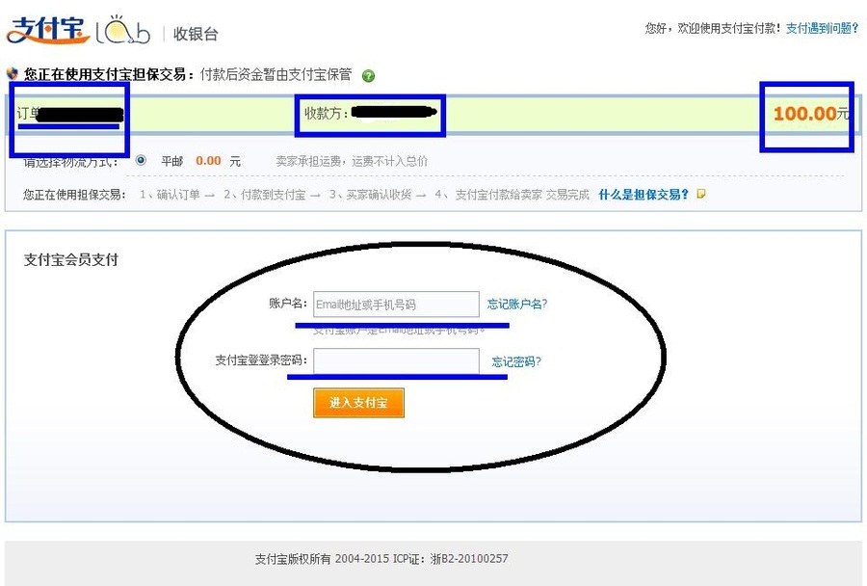The image size is (867, 586).
Task: Click the 3、买家确认收货 step text
Action: (x=370, y=195)
